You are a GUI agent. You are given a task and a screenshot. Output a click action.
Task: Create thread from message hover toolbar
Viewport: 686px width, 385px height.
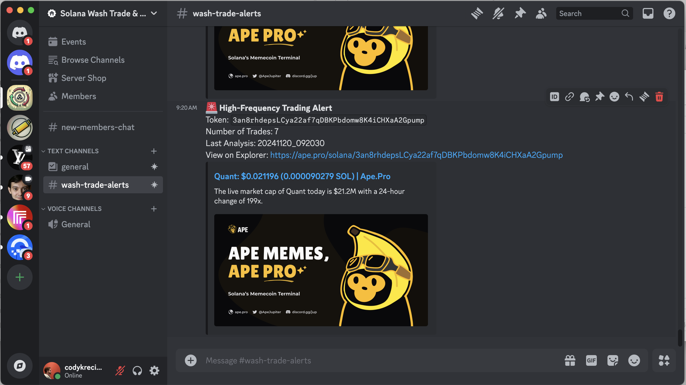[644, 97]
